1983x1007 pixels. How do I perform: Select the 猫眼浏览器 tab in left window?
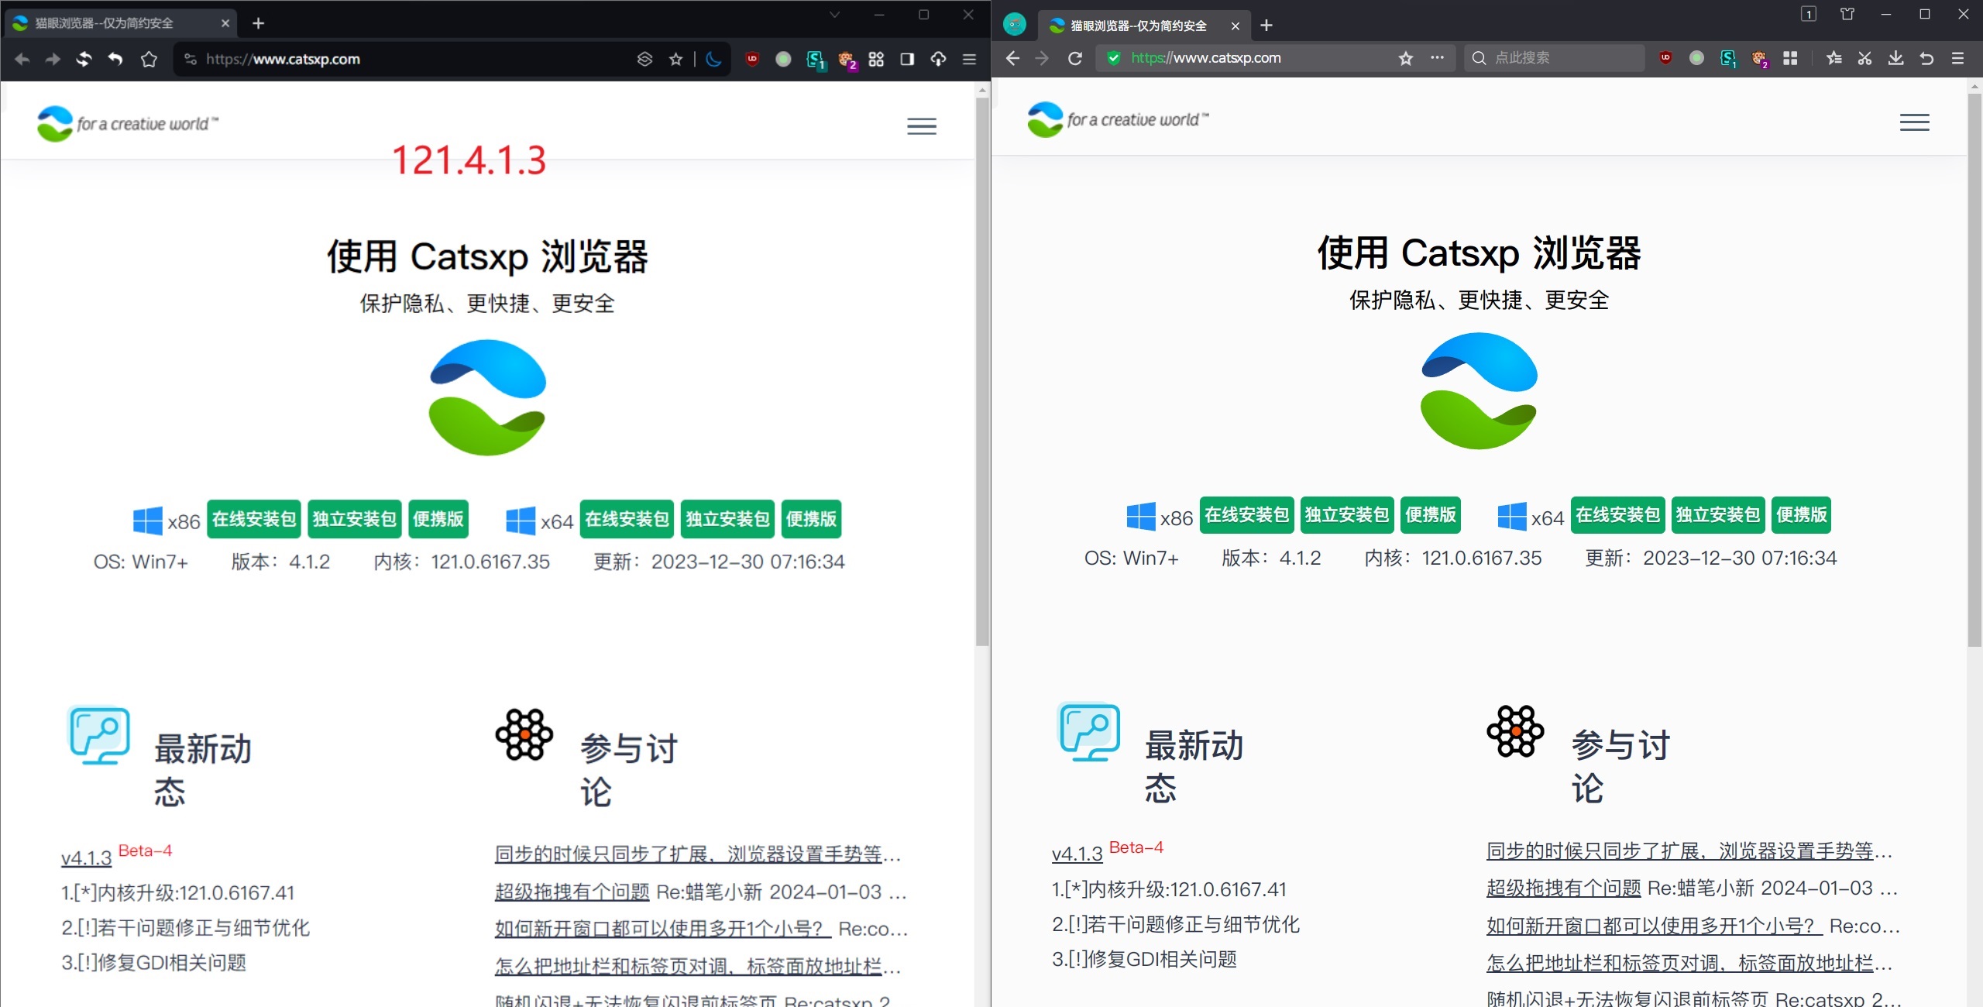(x=120, y=23)
